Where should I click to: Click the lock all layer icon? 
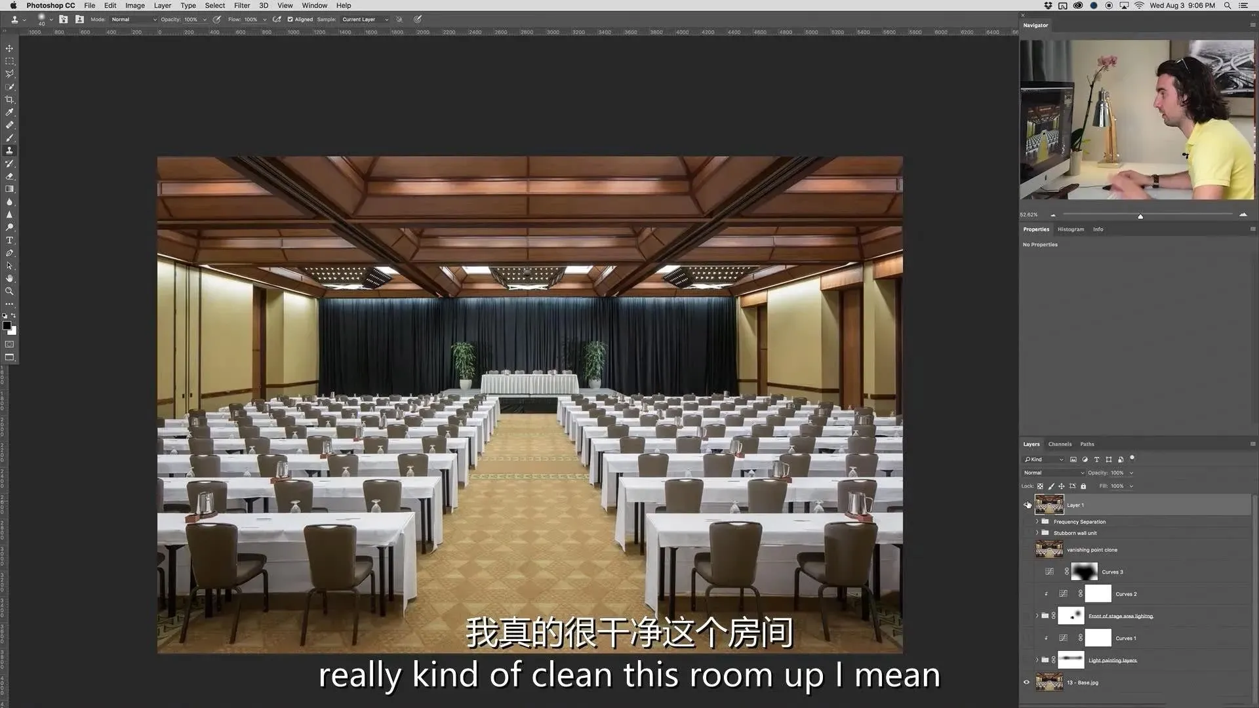pyautogui.click(x=1083, y=486)
